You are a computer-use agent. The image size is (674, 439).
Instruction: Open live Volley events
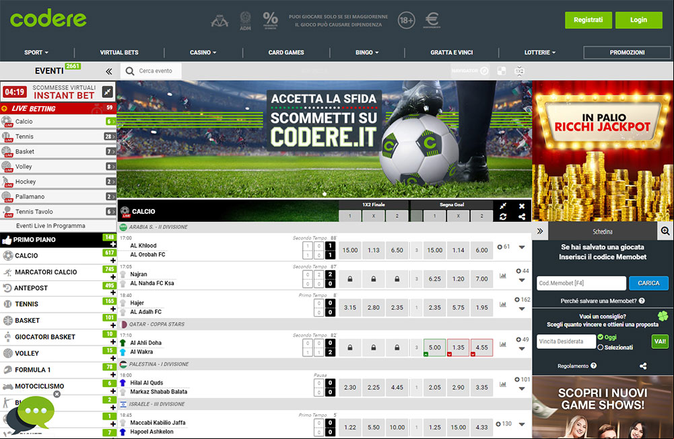click(58, 167)
